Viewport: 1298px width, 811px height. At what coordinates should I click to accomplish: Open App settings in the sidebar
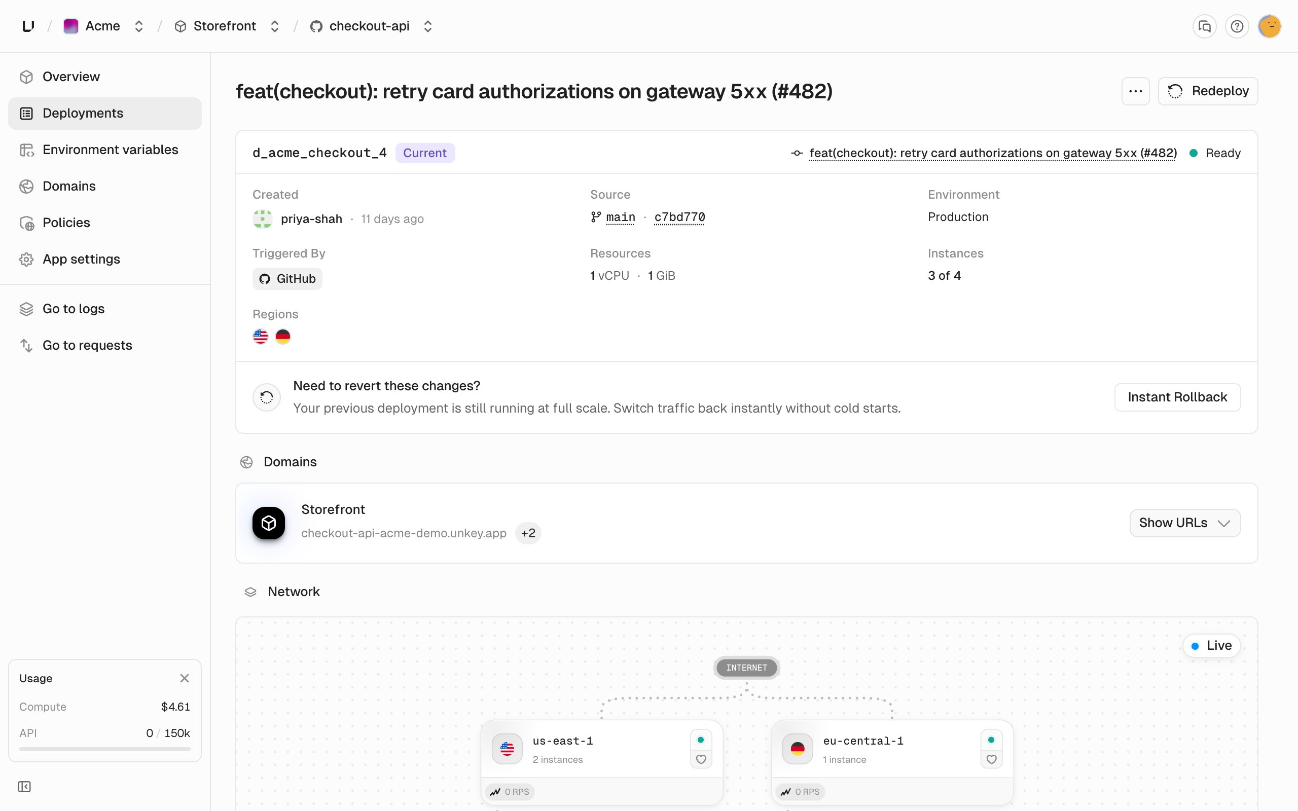point(105,259)
